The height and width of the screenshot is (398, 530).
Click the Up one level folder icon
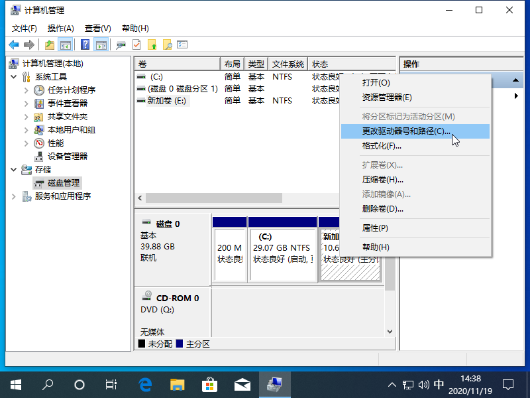(50, 44)
